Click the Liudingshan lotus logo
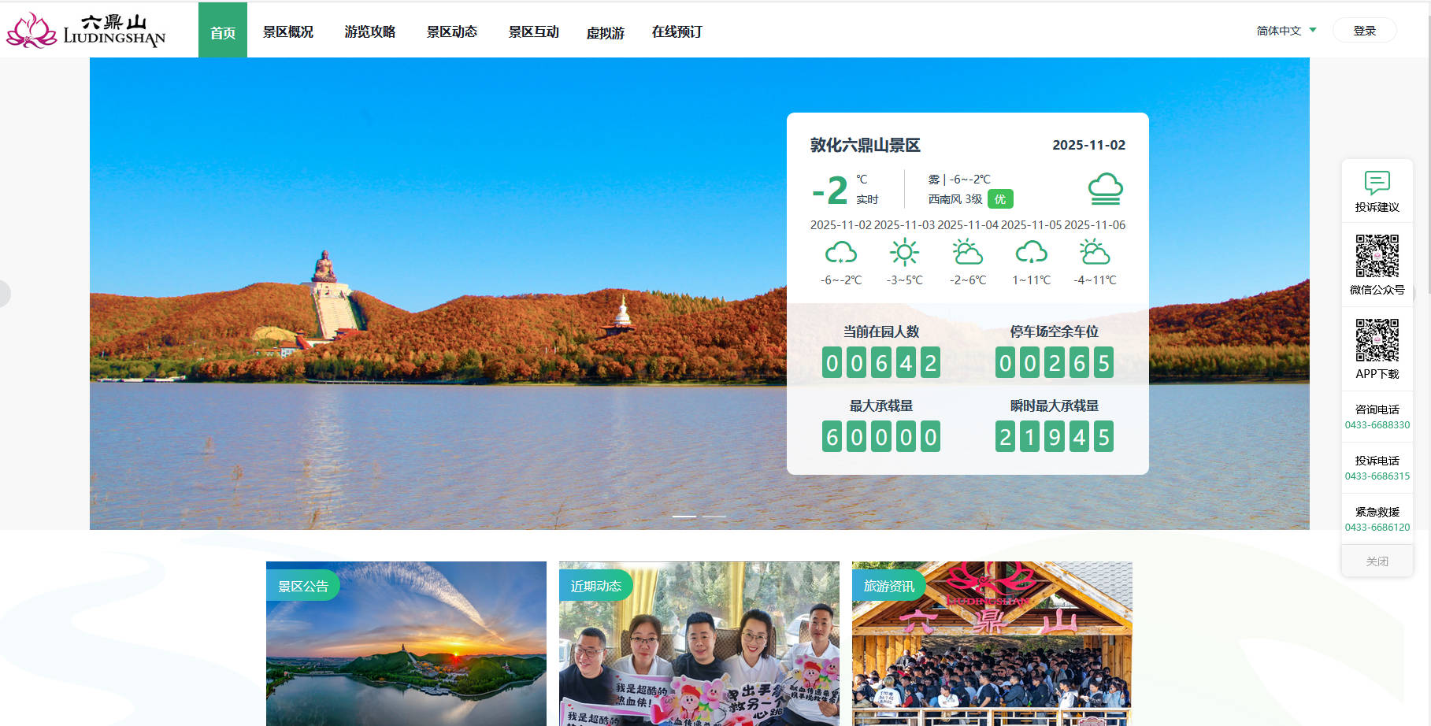 pos(32,31)
